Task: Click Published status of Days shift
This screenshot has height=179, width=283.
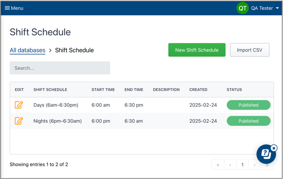Action: (x=248, y=105)
